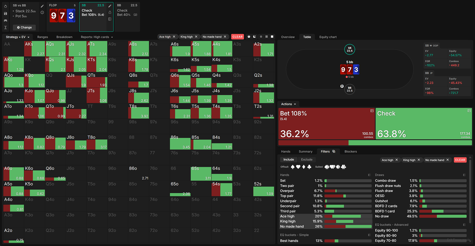Select the offsuit spade filter icon
The width and height of the screenshot is (475, 246).
(x=293, y=167)
